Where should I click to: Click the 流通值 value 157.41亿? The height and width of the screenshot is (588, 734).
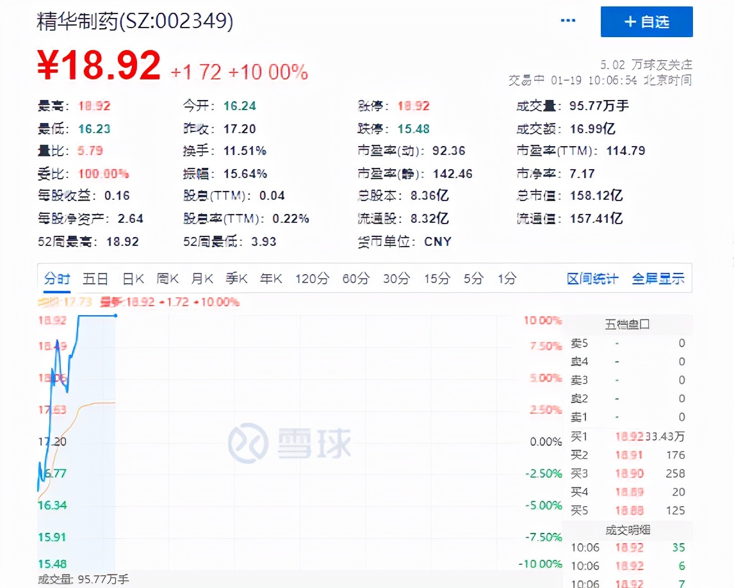596,218
